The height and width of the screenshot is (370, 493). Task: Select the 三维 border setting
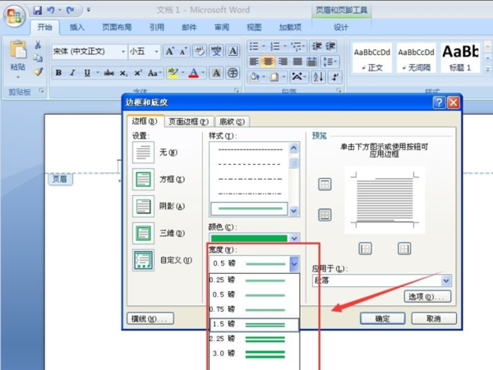(x=143, y=233)
